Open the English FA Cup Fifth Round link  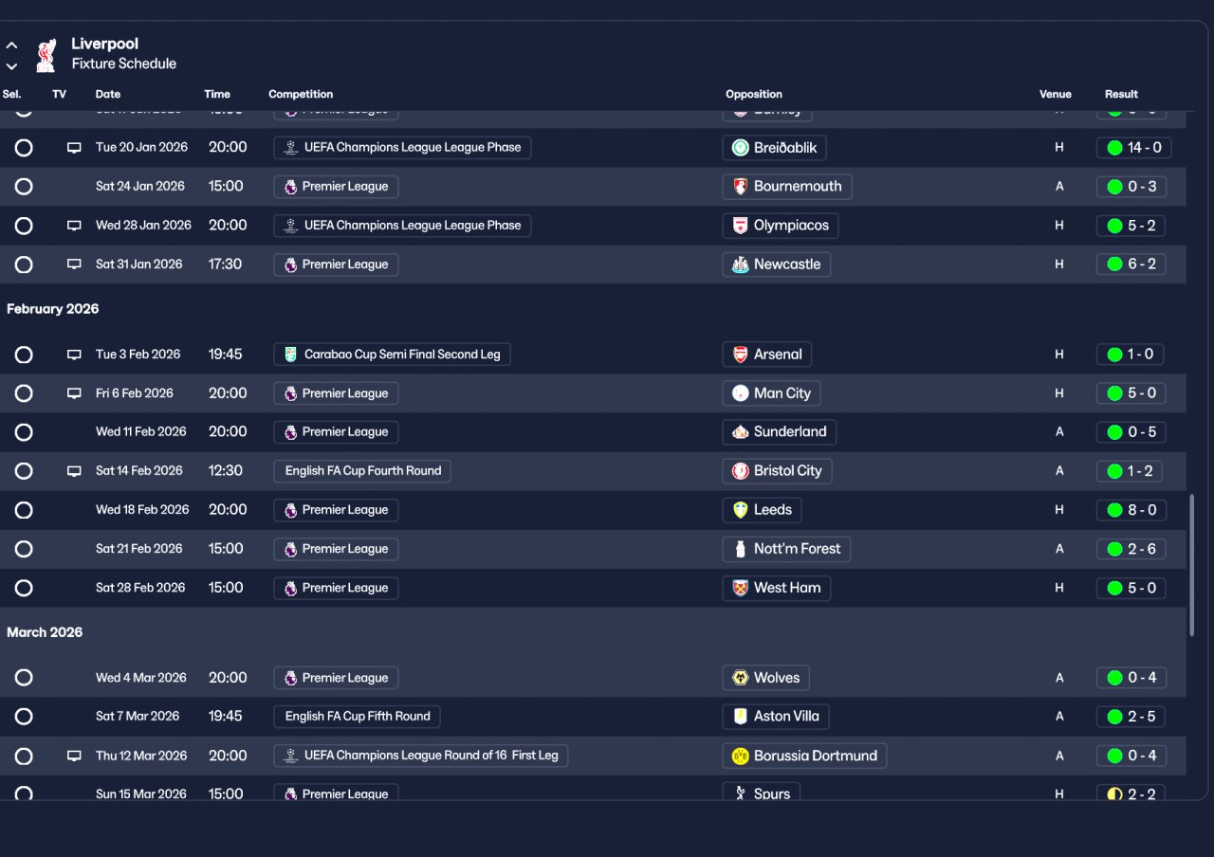point(357,717)
